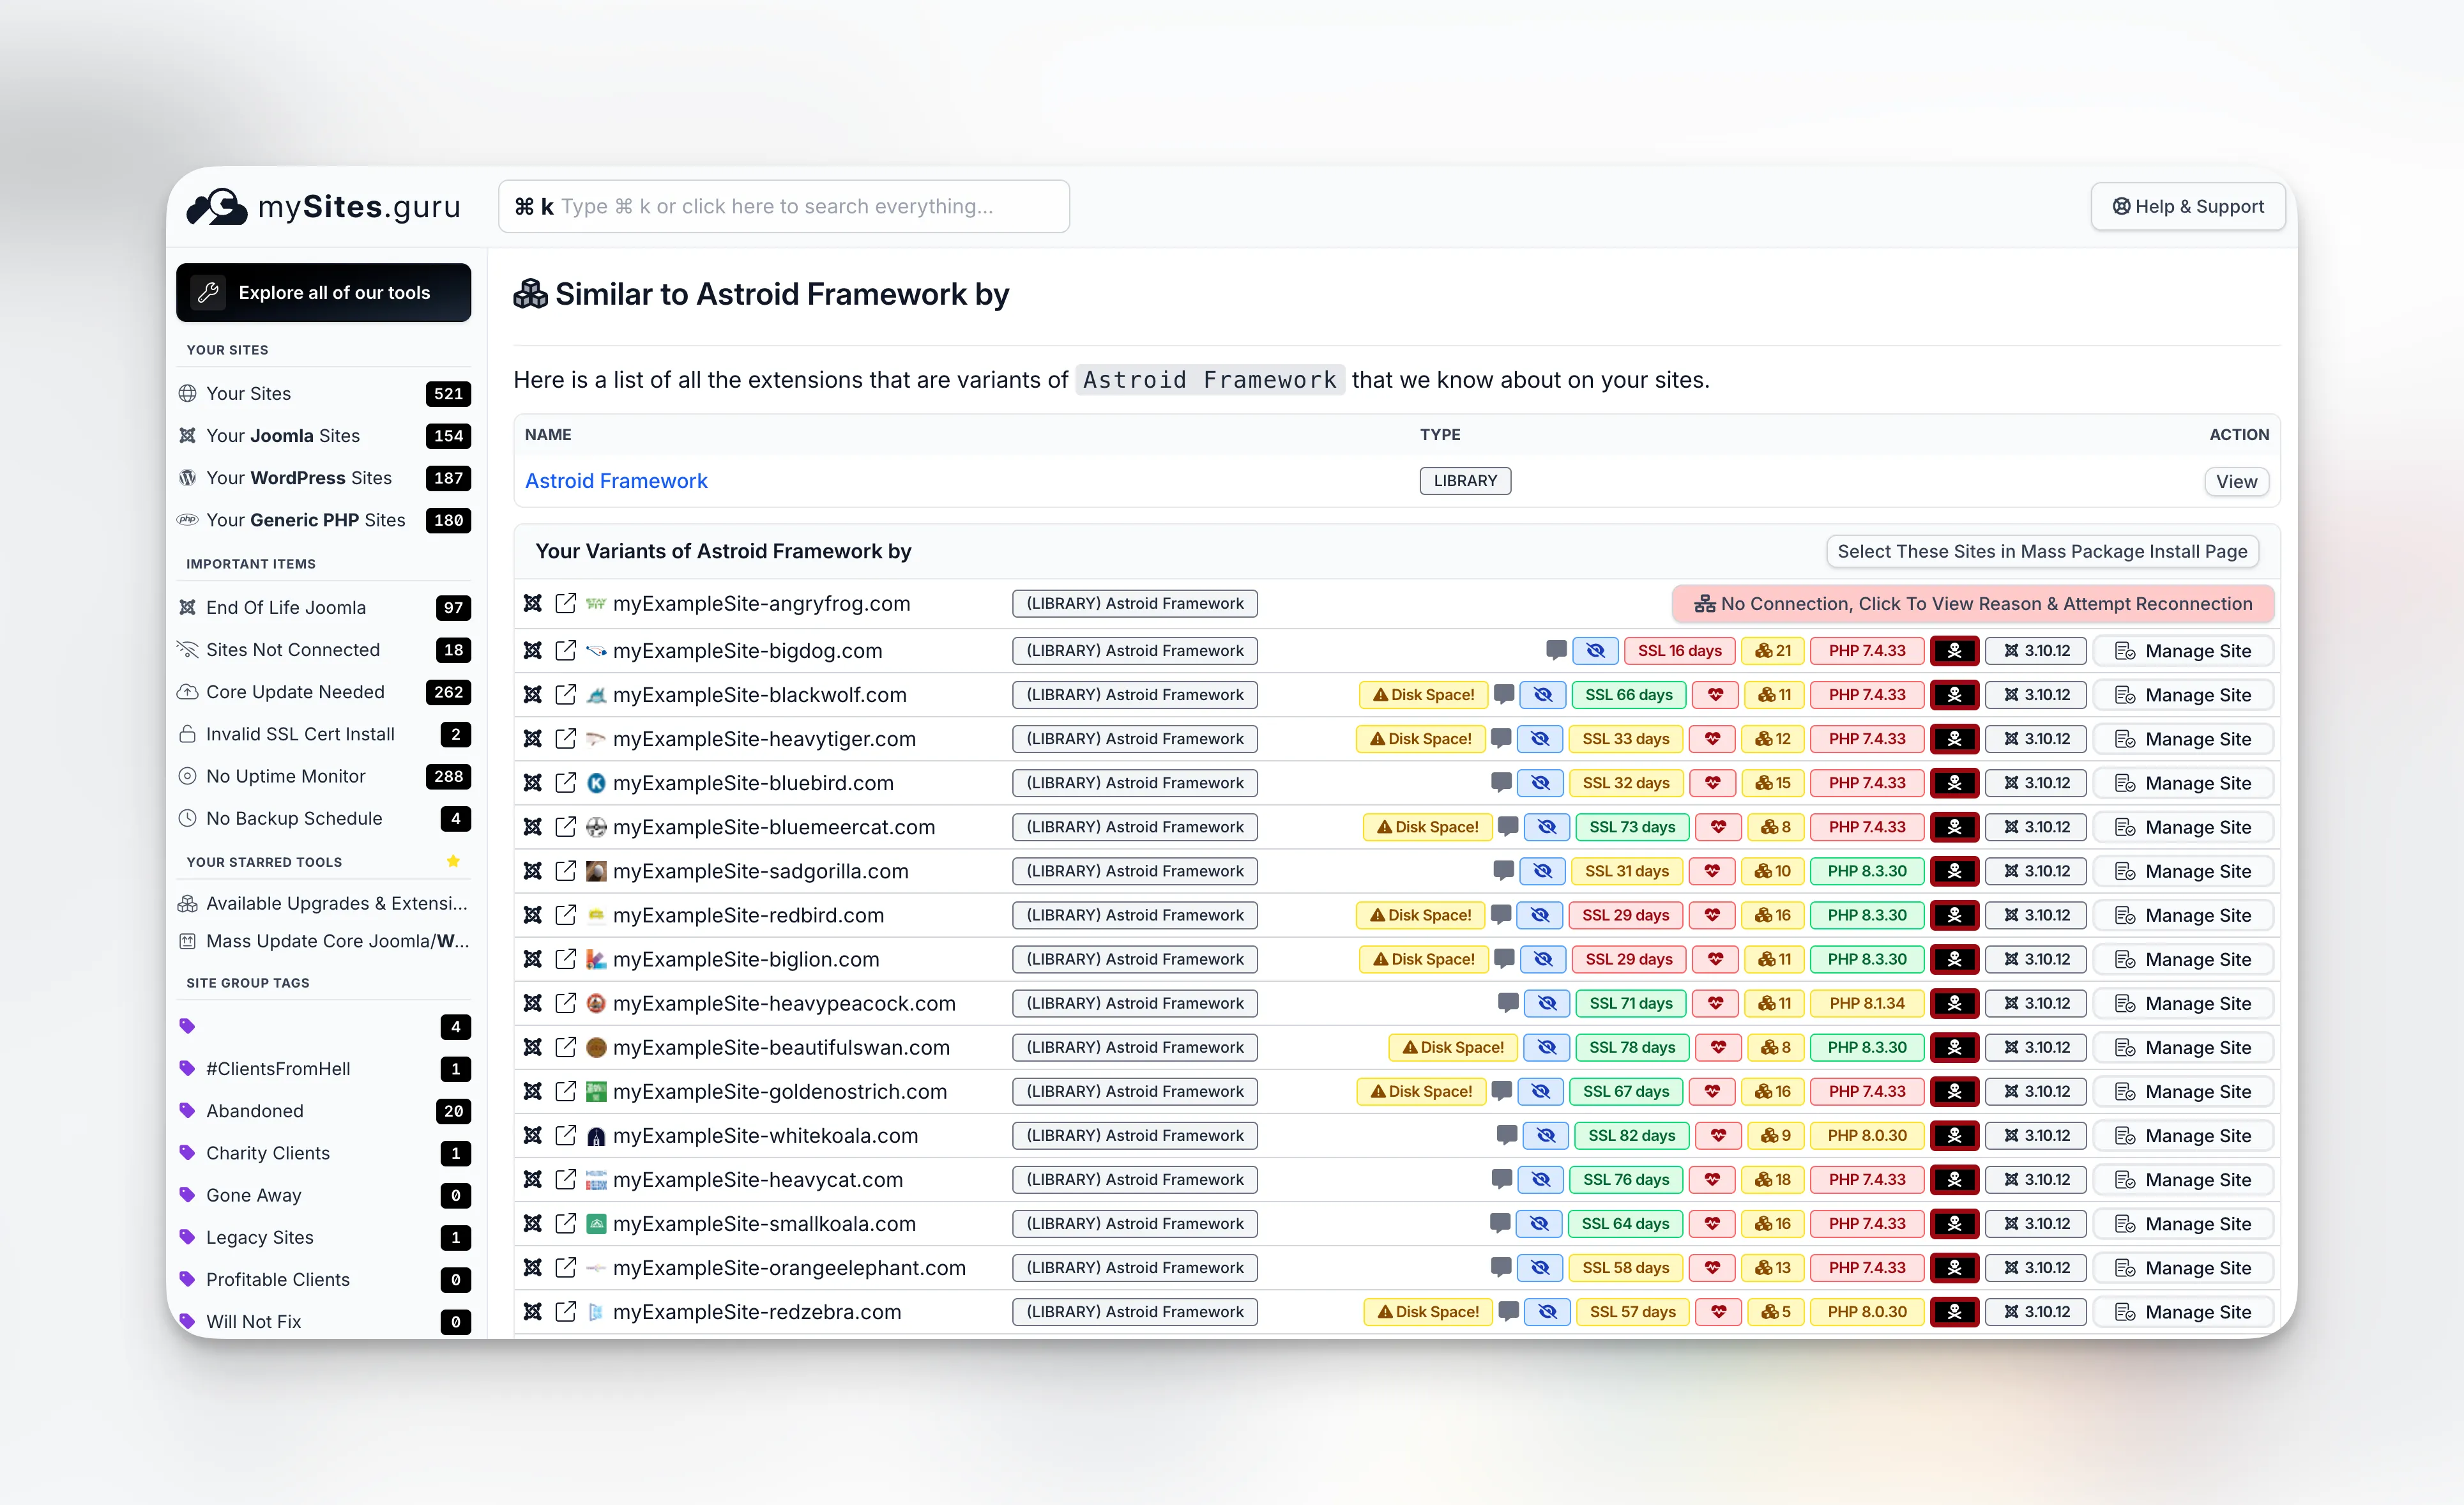Click the Astroid Framework link
Screen dimensions: 2464x1505
pyautogui.click(x=616, y=481)
